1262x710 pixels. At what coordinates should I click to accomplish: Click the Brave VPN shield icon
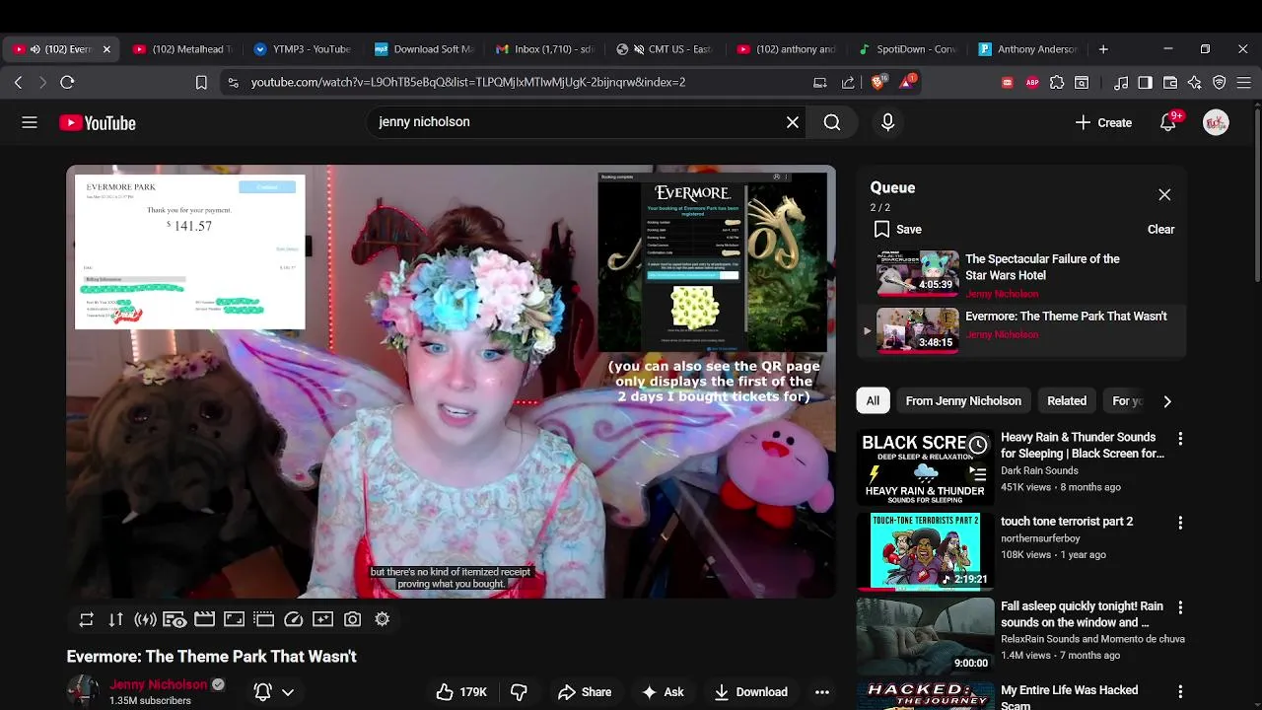[x=1220, y=83]
